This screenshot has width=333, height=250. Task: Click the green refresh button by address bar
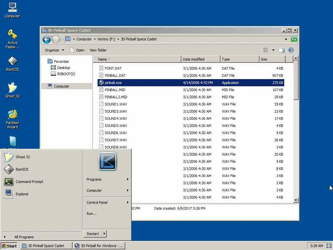(x=294, y=39)
